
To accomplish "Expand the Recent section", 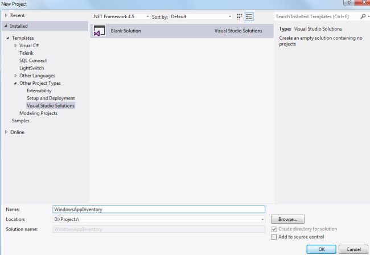I will pos(6,15).
